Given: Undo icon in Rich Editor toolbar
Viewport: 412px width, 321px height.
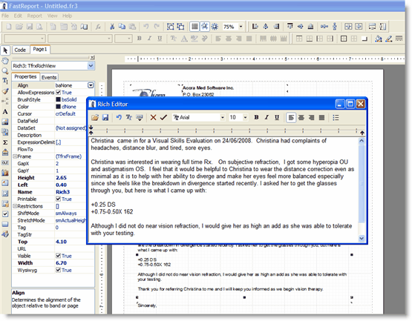Looking at the screenshot, I should tap(119, 118).
